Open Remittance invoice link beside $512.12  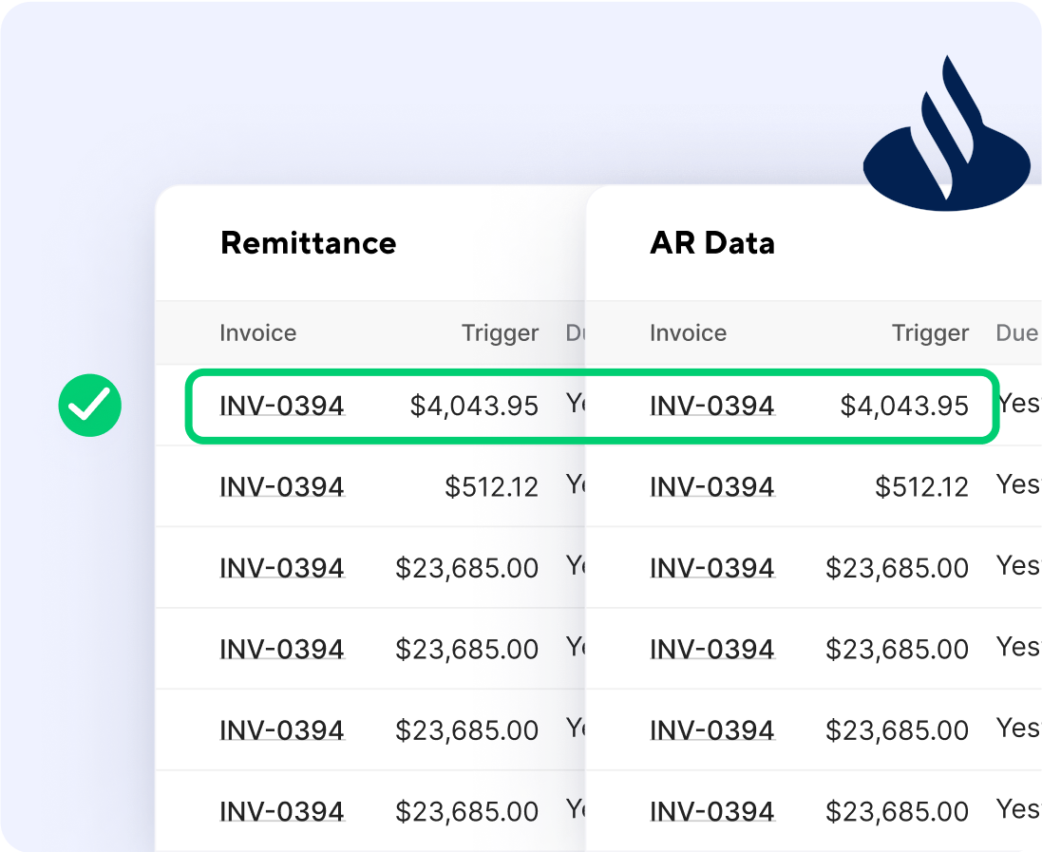pyautogui.click(x=281, y=487)
